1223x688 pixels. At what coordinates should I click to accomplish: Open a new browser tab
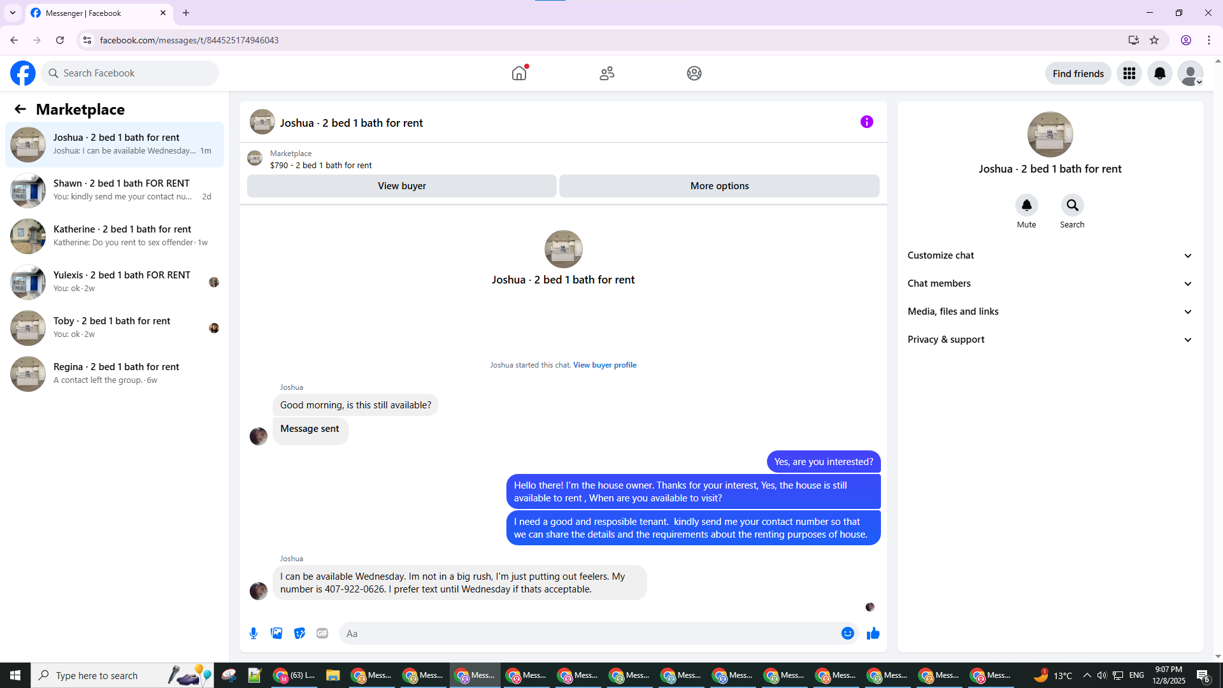(x=186, y=13)
